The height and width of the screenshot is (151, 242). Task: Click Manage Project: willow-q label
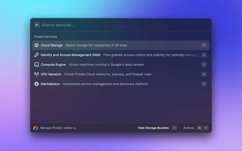pos(58,128)
